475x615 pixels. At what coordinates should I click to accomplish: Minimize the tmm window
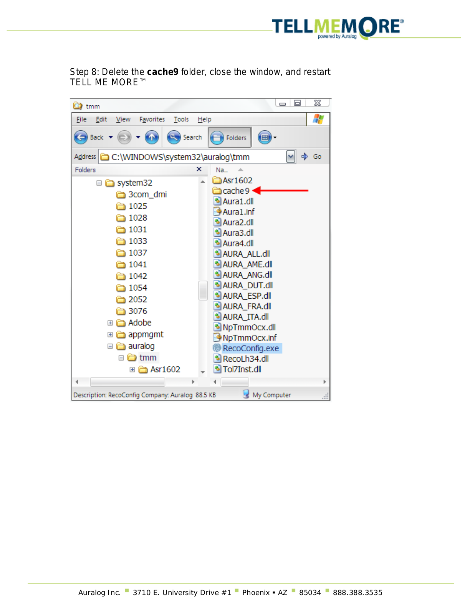coord(283,103)
